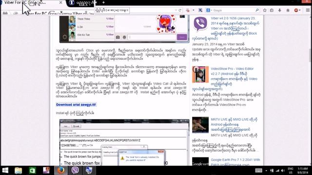Open the search engine selector dropdown
Image resolution: width=312 pixels, height=175 pixels.
click(209, 10)
